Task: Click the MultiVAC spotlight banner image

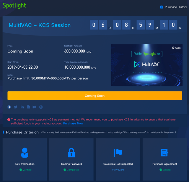Action: coord(147,65)
